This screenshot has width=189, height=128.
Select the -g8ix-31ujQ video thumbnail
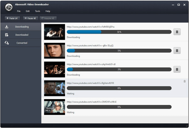click(x=55, y=51)
